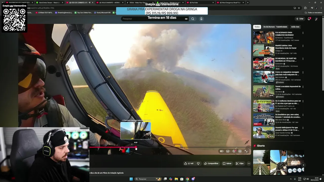Open Manhã Caótica video title
The width and height of the screenshot is (324, 182).
click(x=286, y=47)
